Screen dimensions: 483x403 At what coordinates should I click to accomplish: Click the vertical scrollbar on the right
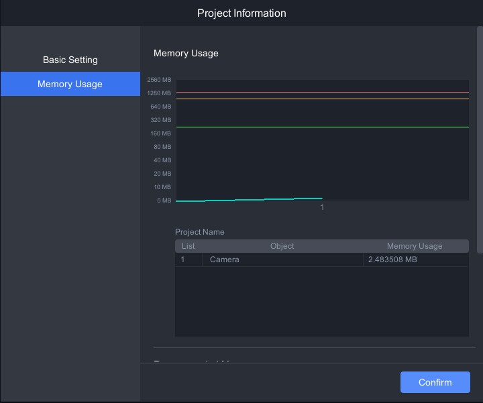click(479, 141)
